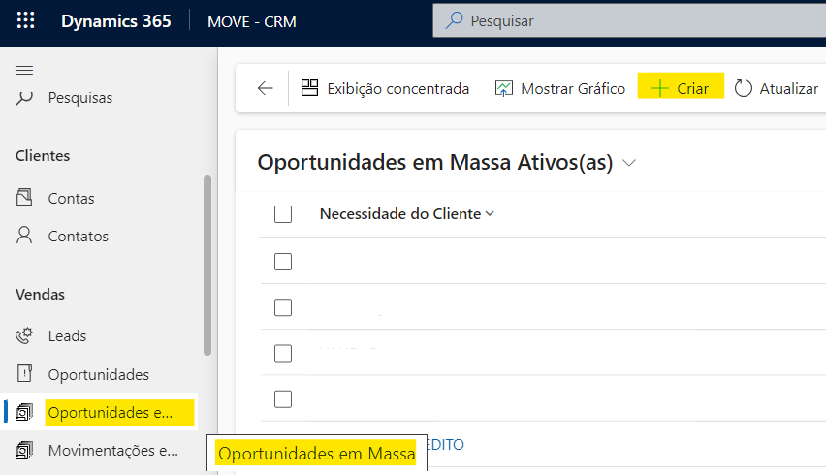Screen dimensions: 826x475
Task: Click the Contas building icon
Action: click(x=26, y=198)
